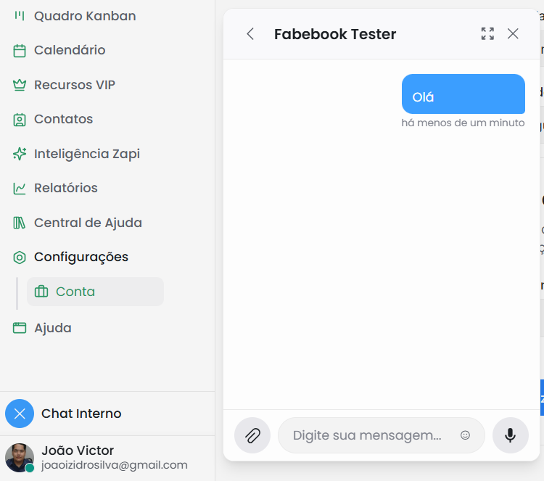Click the Olá message bubble

click(x=463, y=96)
